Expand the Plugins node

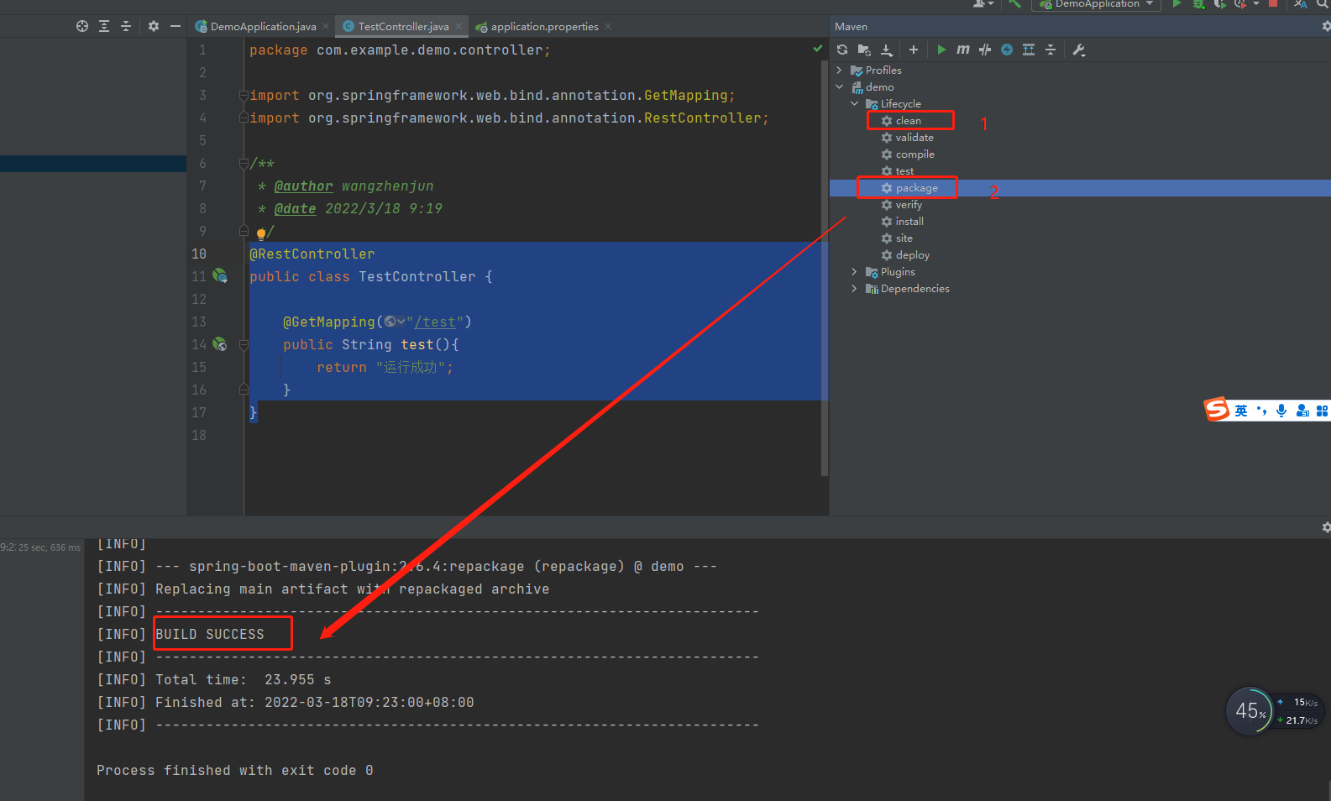pyautogui.click(x=855, y=272)
